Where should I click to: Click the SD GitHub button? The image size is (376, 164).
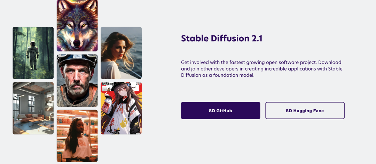coord(221,110)
